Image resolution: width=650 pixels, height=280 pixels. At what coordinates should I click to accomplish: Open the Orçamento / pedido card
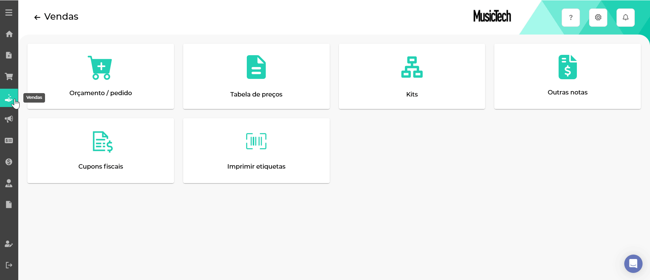101,76
